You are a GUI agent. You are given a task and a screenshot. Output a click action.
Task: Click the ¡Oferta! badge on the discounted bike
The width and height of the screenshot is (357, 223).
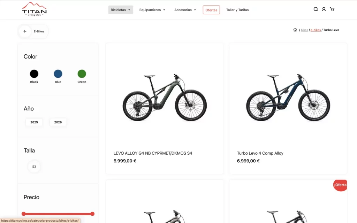point(340,185)
